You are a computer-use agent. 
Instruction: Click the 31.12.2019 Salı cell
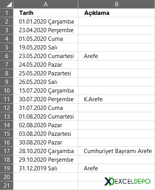(x=46, y=168)
